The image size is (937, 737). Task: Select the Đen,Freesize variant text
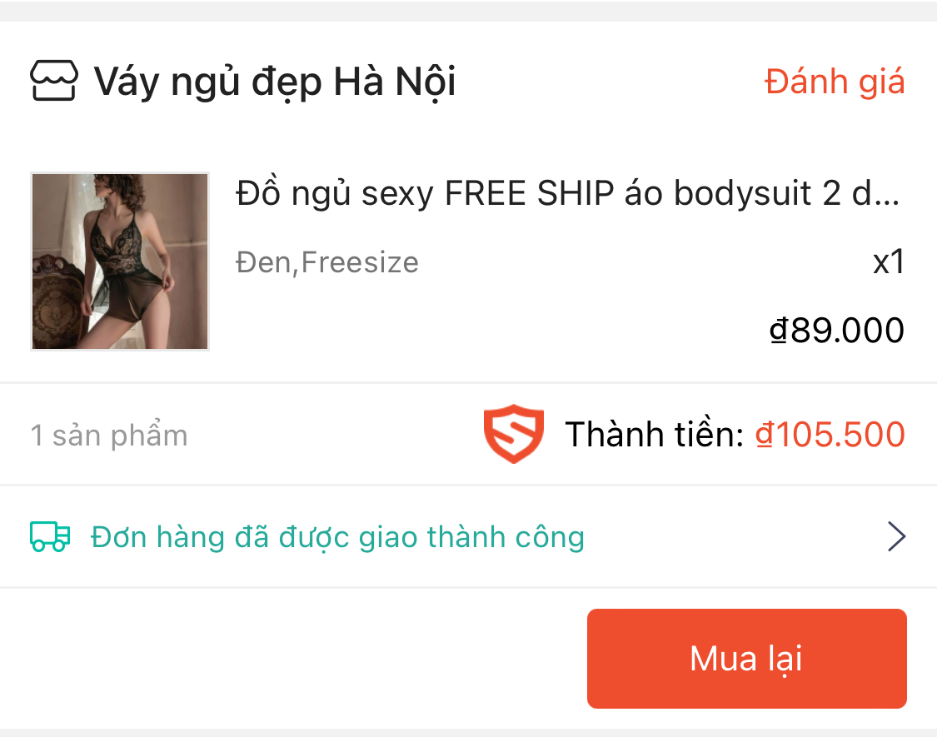point(326,261)
